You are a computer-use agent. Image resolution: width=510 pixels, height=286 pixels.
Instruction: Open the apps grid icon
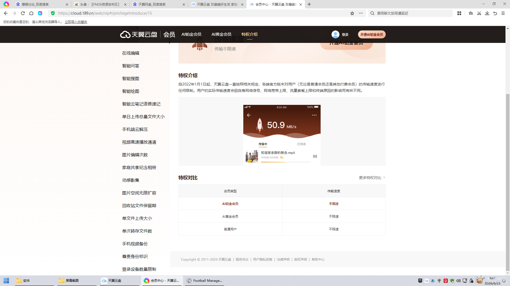point(459,13)
